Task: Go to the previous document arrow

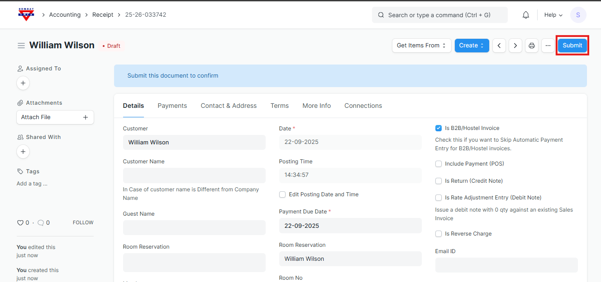Action: click(499, 46)
